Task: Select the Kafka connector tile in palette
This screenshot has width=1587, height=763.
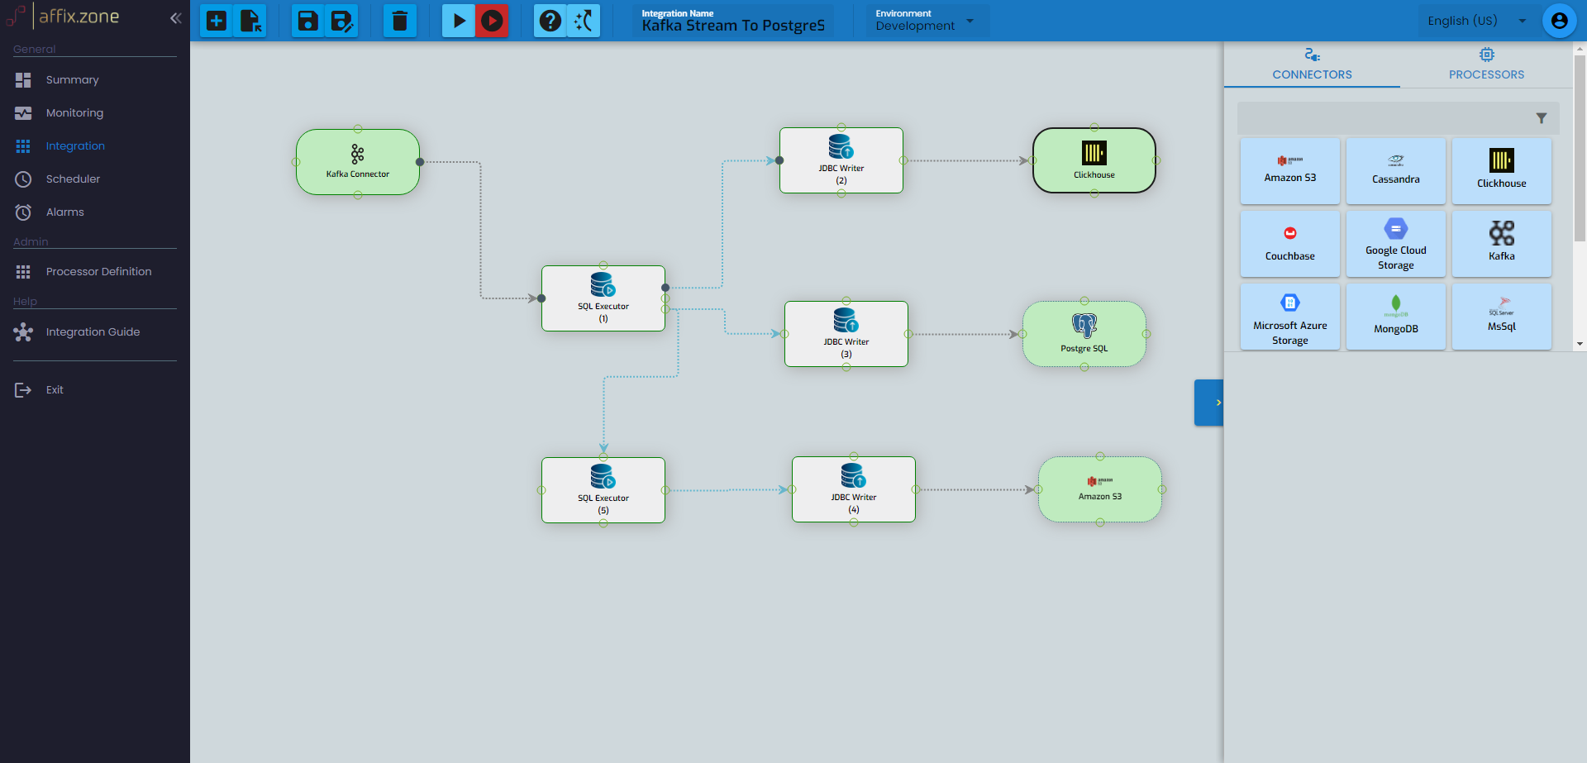Action: [1501, 243]
